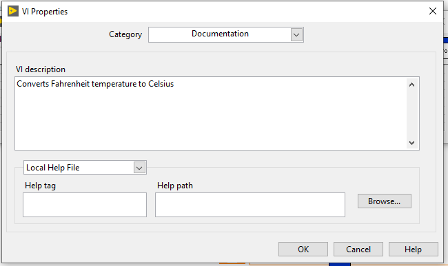Screen dimensions: 448x266
Task: Select the Documentation category combo box
Action: click(x=225, y=35)
